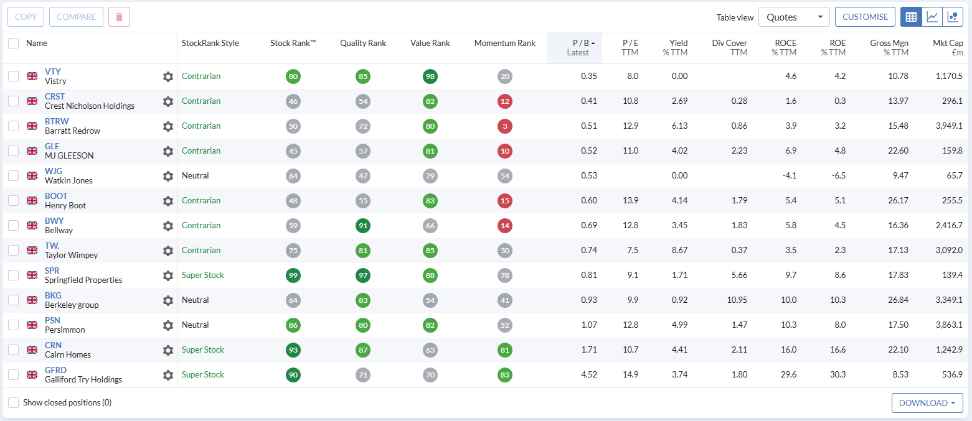Screen dimensions: 972x421
Task: Click Springfield Properties' Stock Rank 99 badge
Action: [293, 275]
